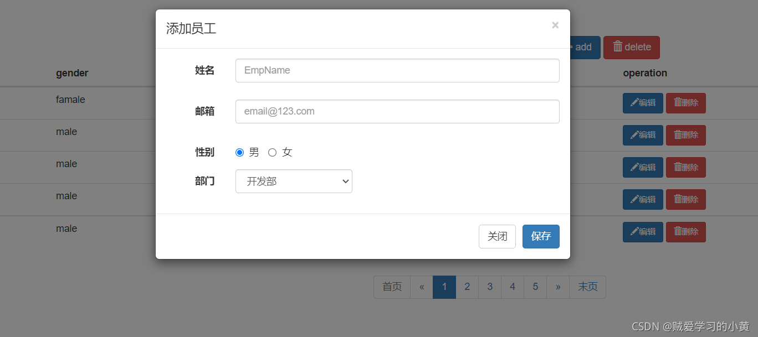Screen dimensions: 758x337
Task: Click the operation column header
Action: 645,73
